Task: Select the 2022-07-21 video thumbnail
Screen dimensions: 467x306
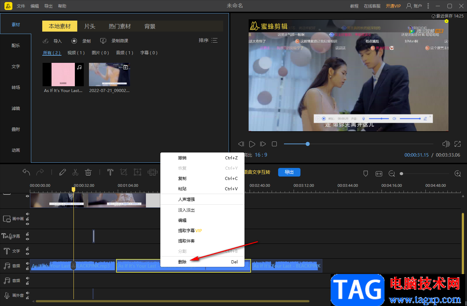Action: [109, 74]
